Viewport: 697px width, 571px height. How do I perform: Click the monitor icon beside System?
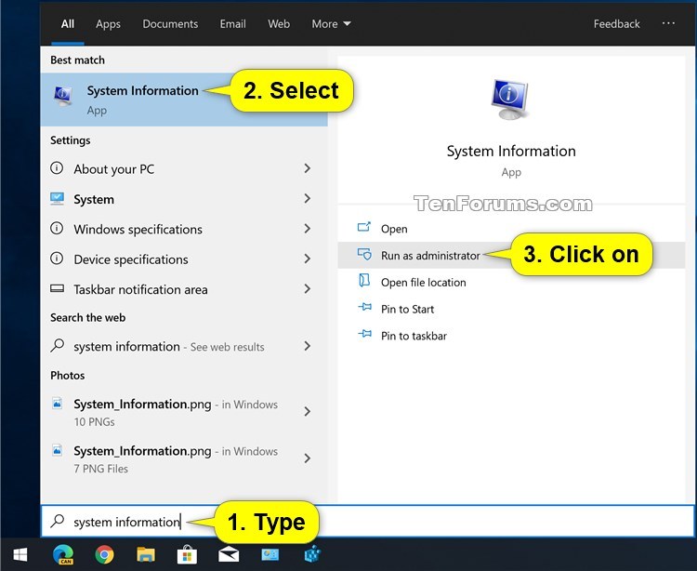coord(57,198)
